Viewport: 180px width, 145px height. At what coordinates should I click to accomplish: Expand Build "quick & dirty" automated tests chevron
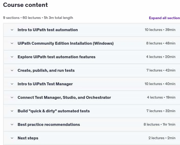pos(12,111)
